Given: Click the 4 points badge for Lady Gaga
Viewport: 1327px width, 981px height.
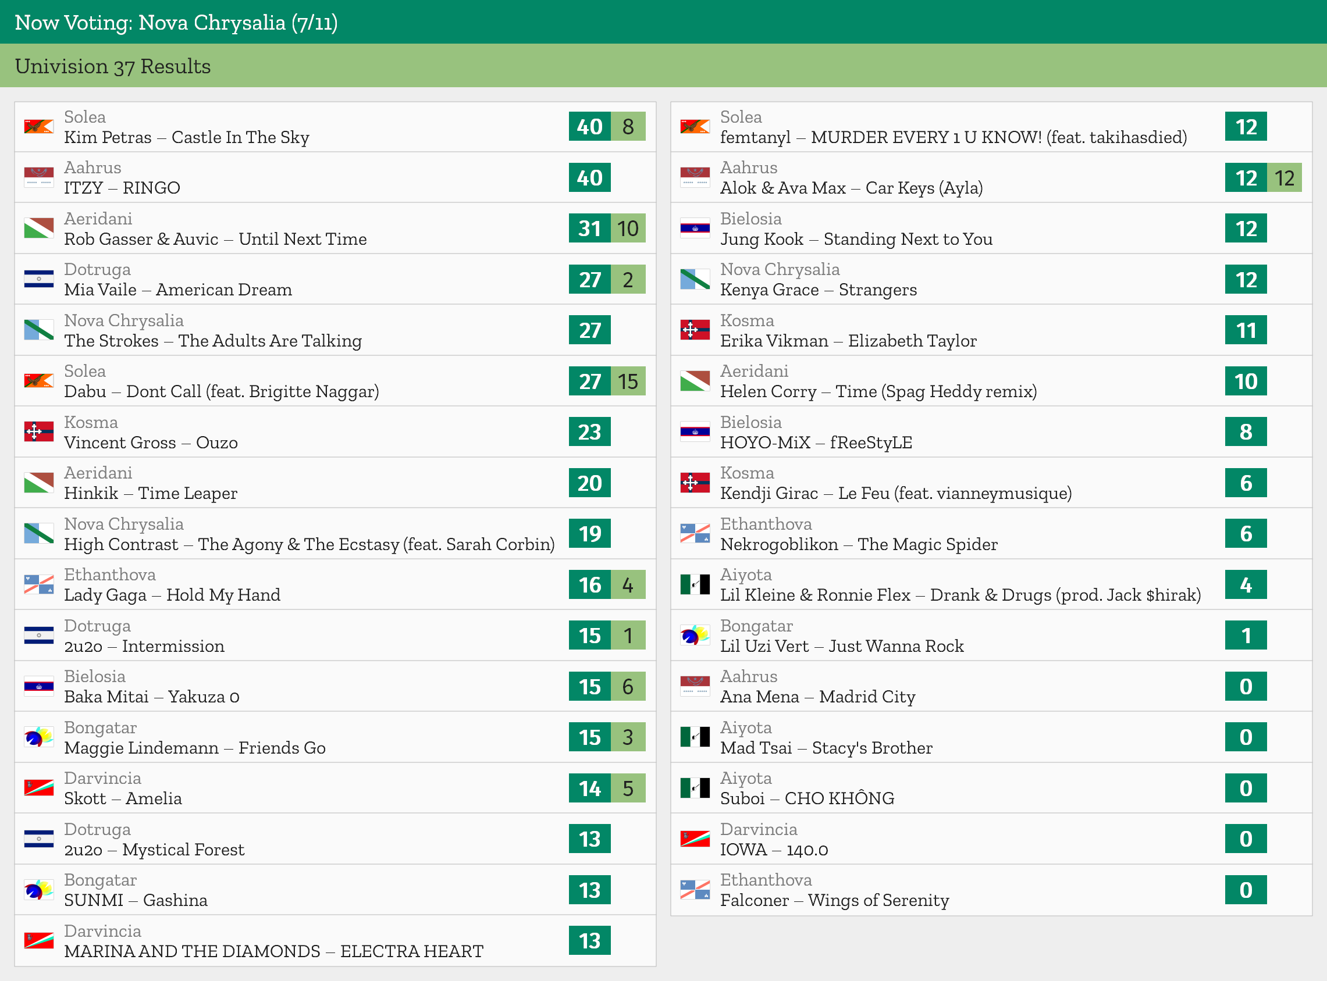Looking at the screenshot, I should (628, 584).
